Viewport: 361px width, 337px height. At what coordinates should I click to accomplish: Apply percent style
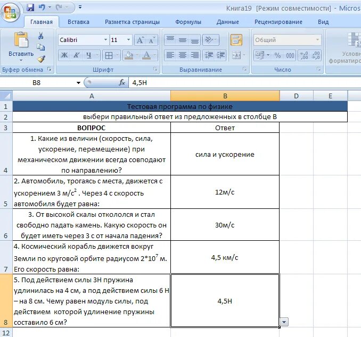tap(277, 55)
